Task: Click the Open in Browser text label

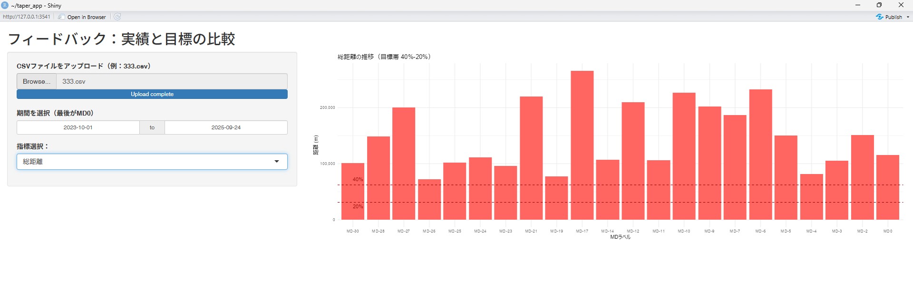Action: coord(87,17)
